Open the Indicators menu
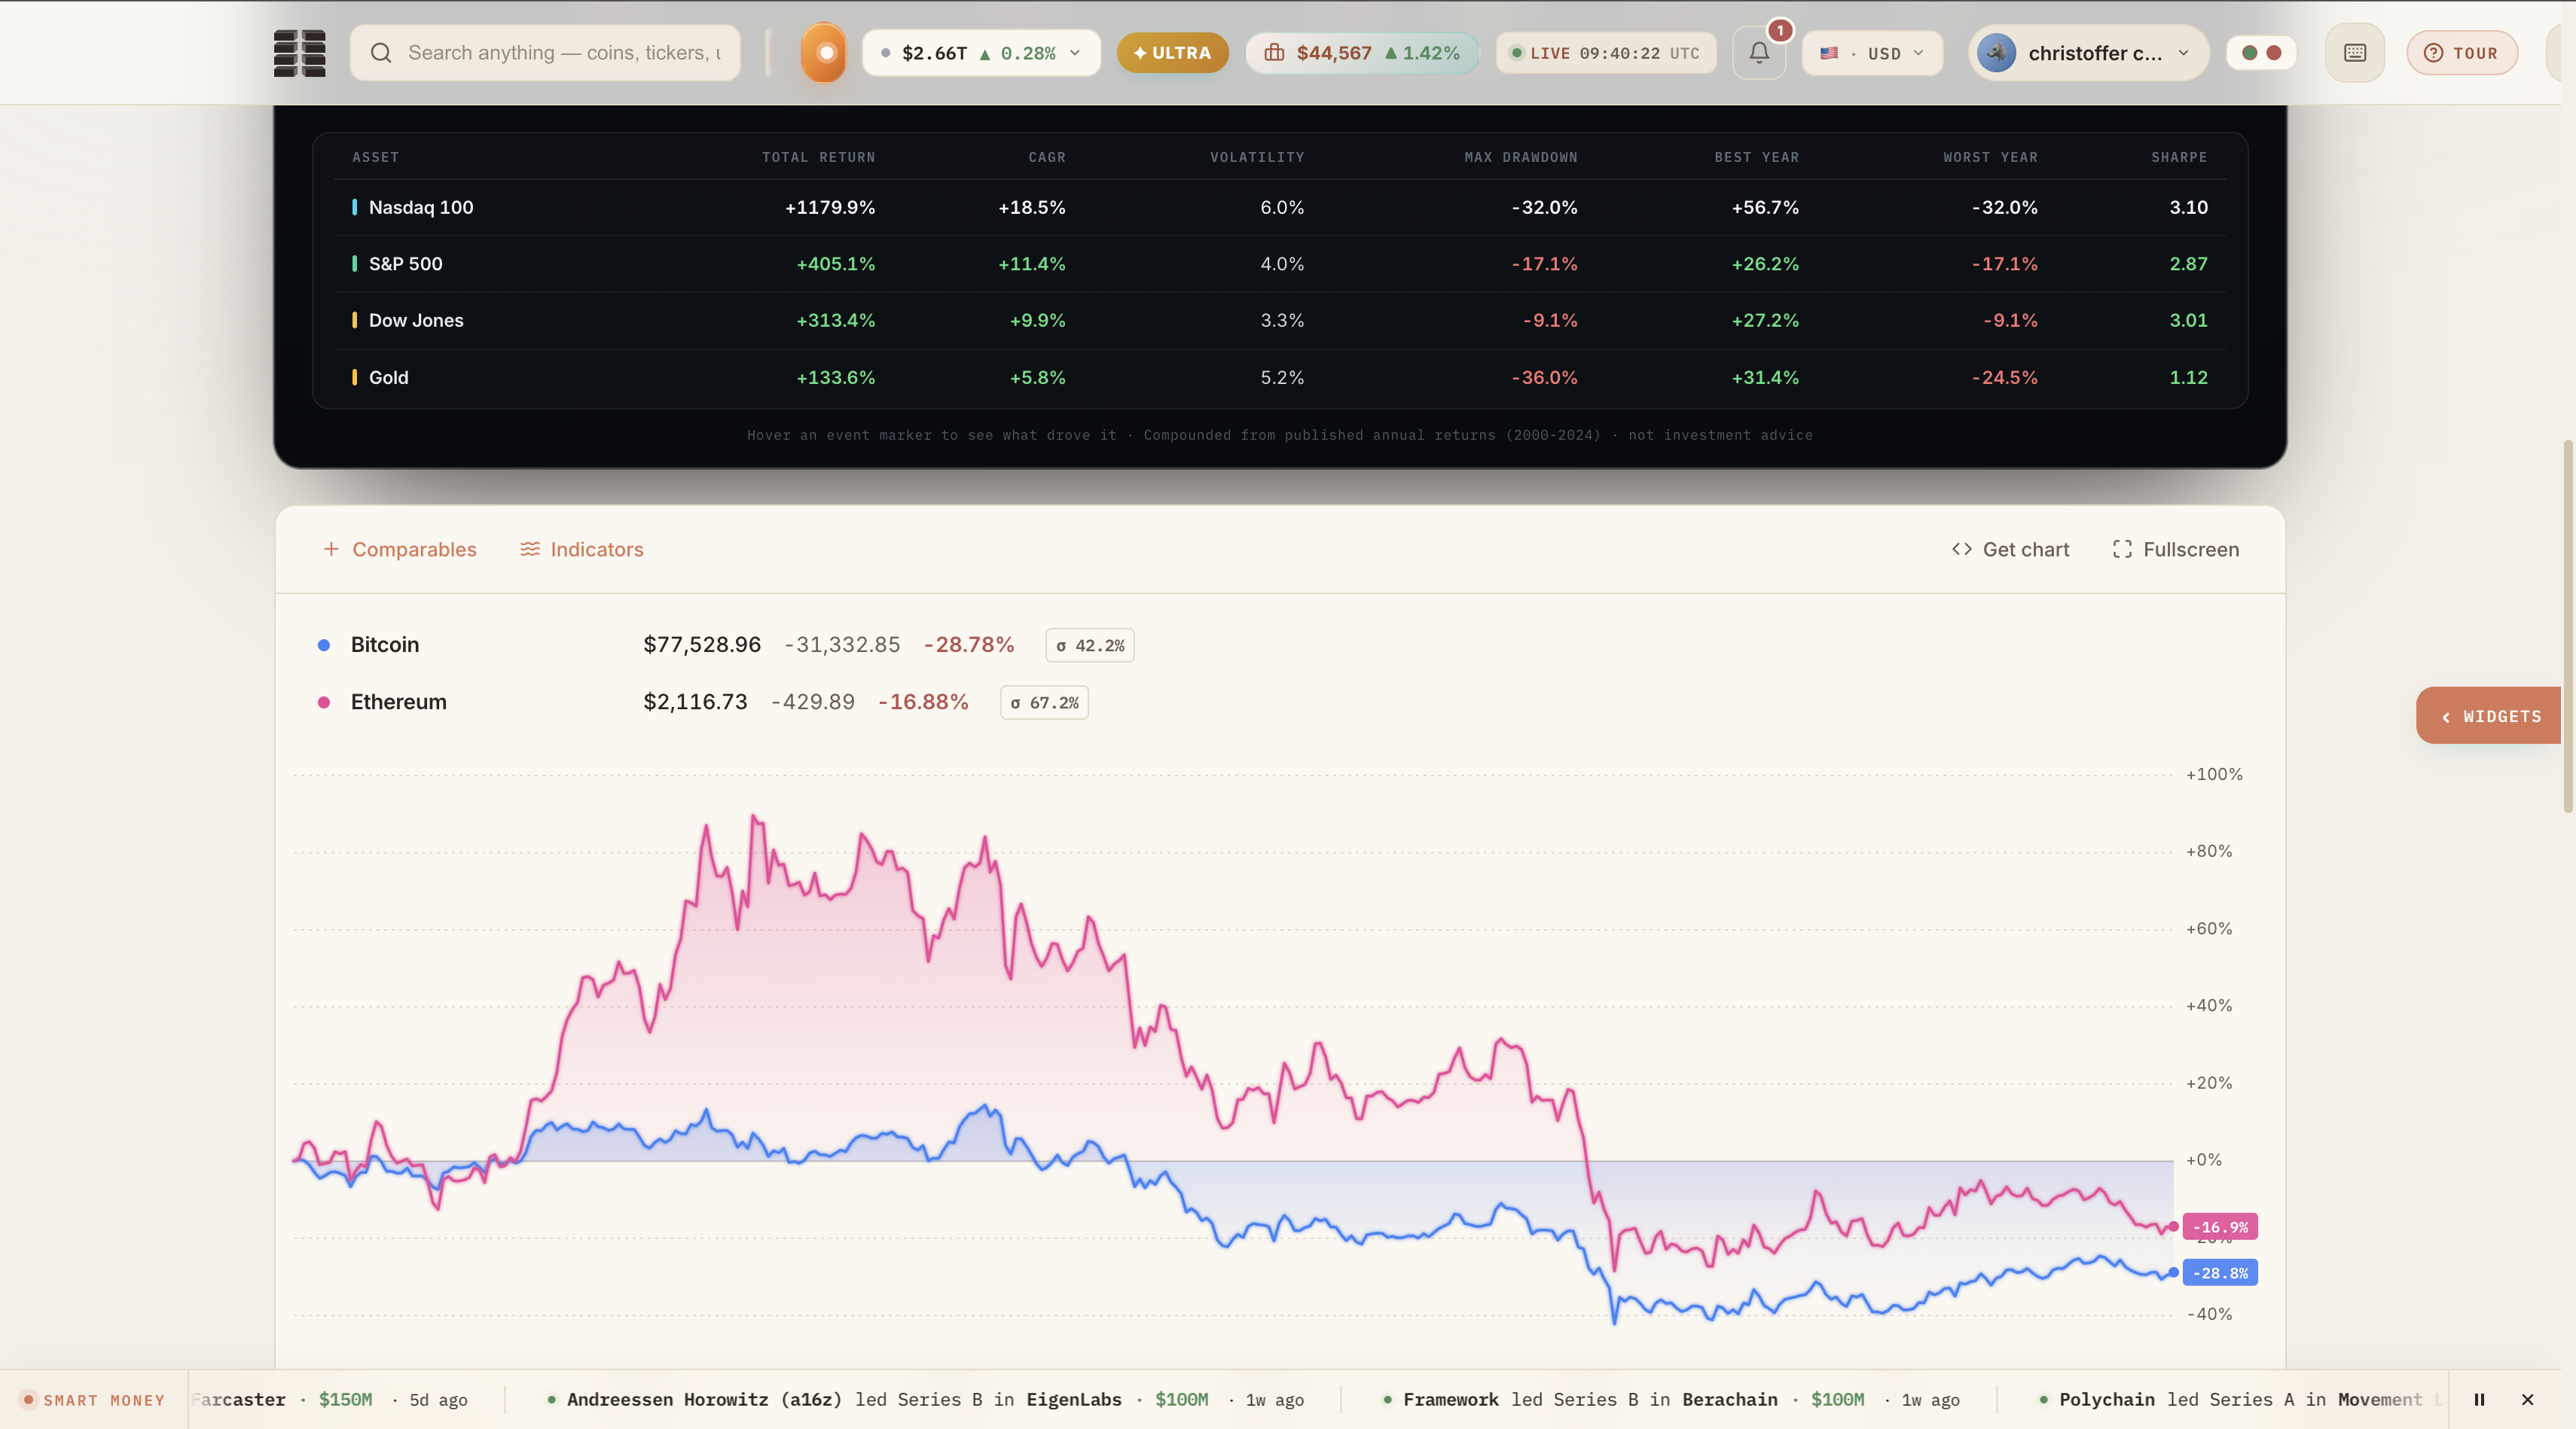The image size is (2576, 1429). (x=582, y=550)
